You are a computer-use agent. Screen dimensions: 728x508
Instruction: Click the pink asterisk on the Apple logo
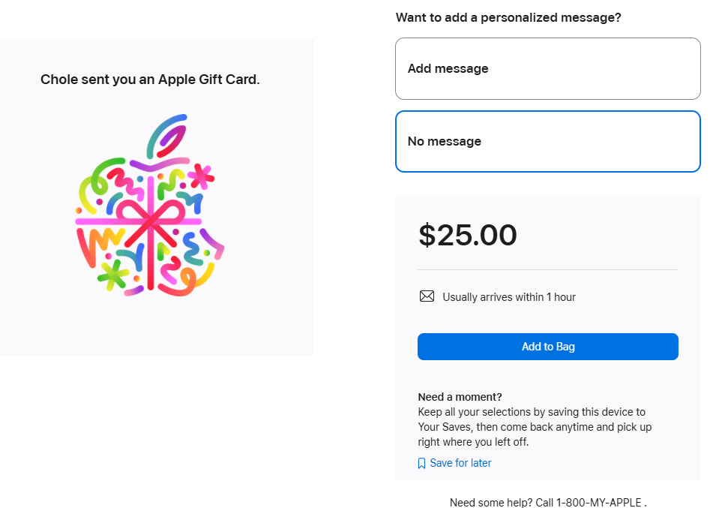click(201, 176)
